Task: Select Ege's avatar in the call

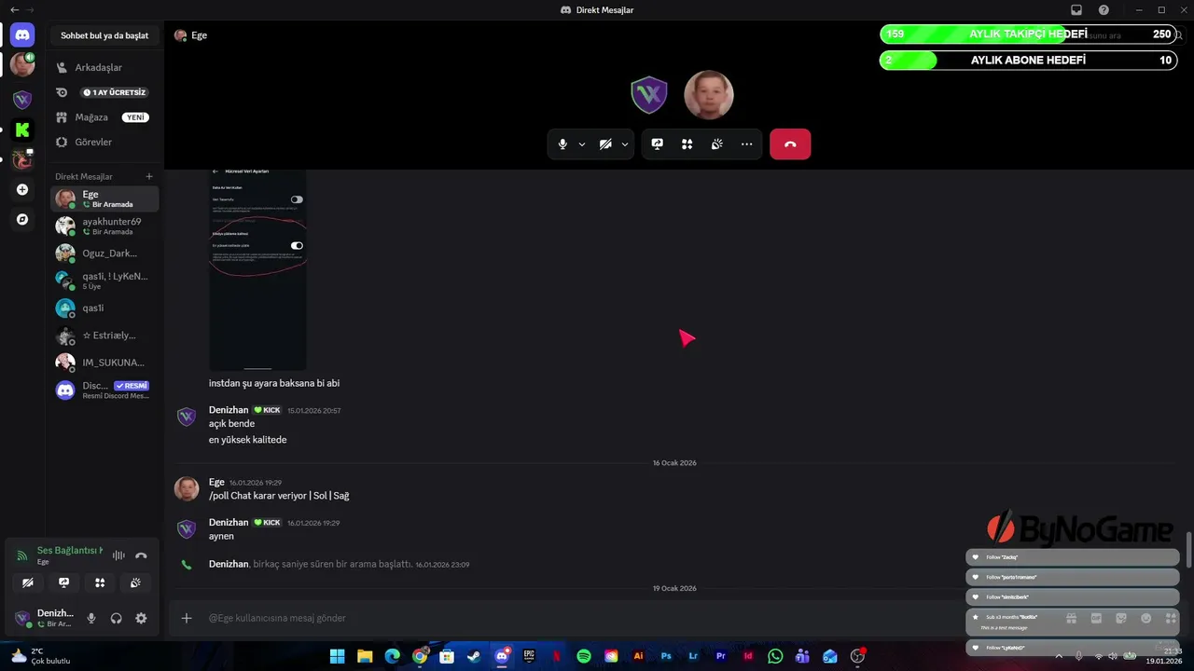Action: coord(709,95)
